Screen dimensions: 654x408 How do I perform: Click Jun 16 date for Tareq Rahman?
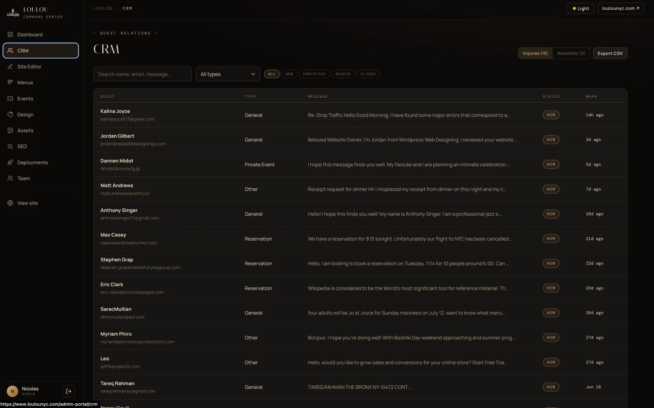(x=594, y=387)
